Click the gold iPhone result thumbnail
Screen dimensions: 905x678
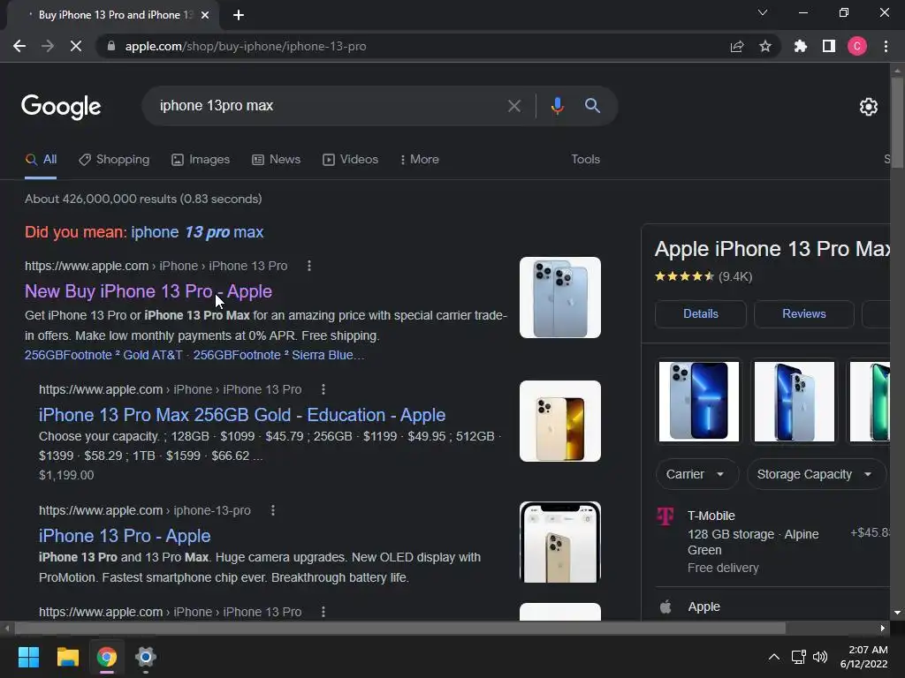pos(559,421)
